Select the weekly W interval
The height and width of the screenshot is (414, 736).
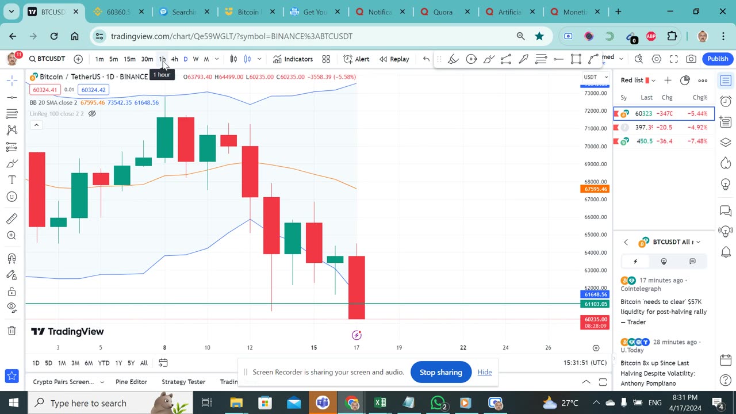pos(195,59)
